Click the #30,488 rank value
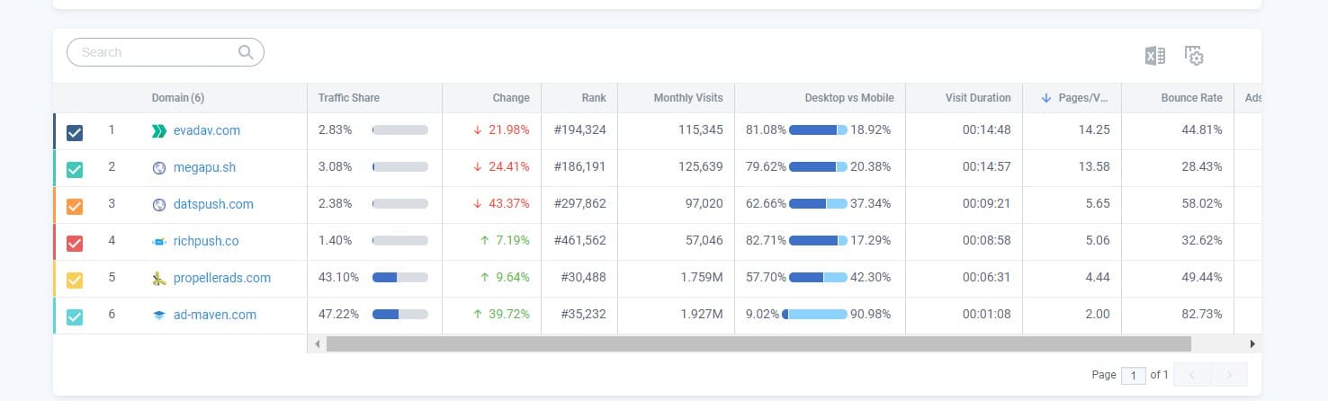Screen dimensions: 1328x401 click(x=583, y=278)
